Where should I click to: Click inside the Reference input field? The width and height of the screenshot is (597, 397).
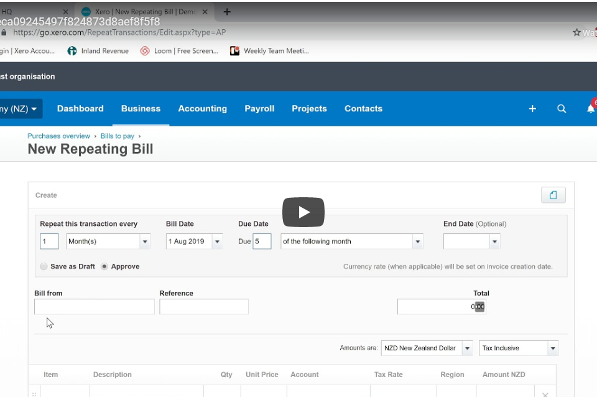pyautogui.click(x=204, y=306)
